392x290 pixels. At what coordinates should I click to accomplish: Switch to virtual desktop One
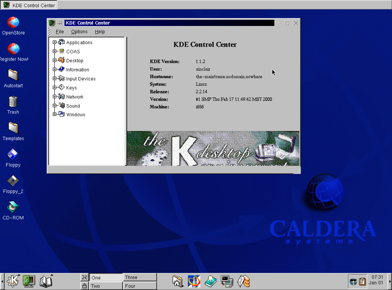(106, 277)
